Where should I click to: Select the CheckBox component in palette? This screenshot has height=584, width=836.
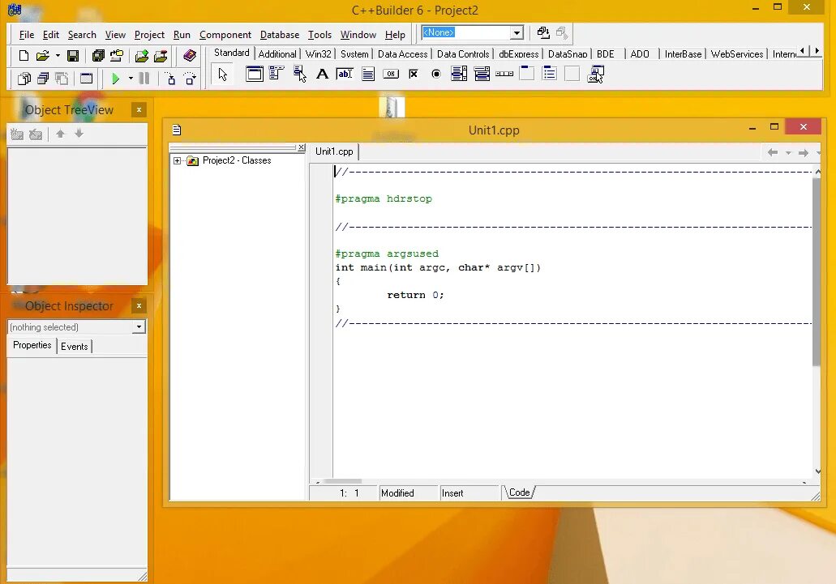(x=414, y=74)
